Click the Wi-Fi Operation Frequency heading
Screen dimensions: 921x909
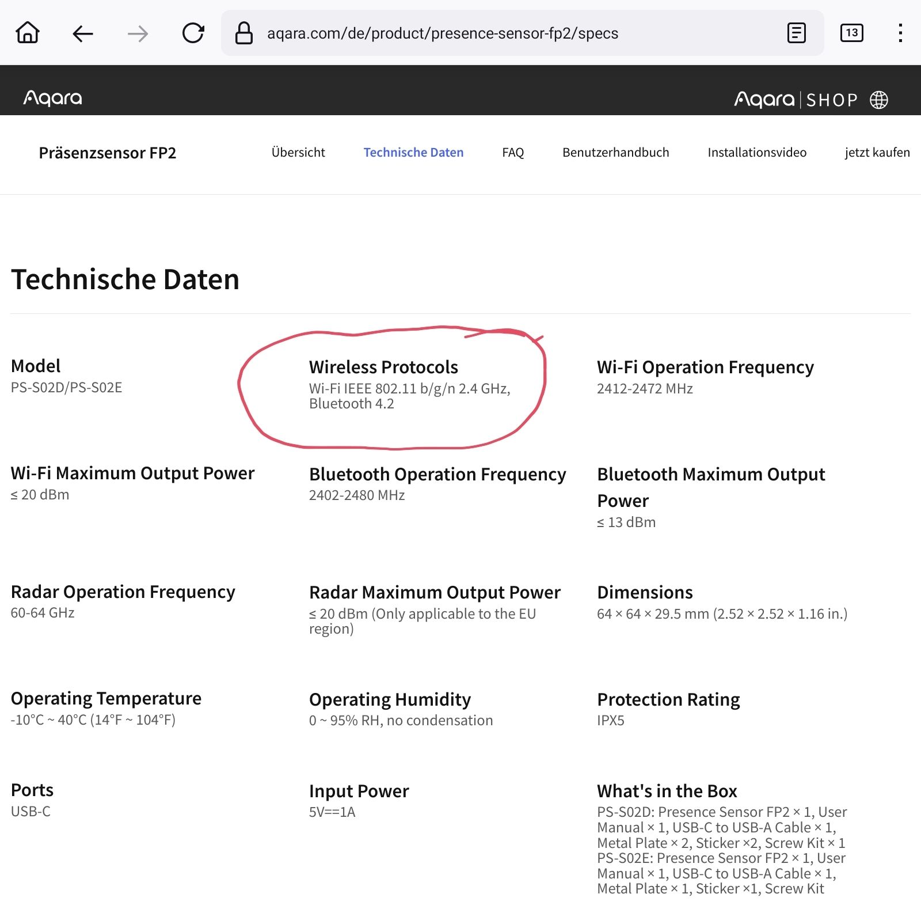coord(705,367)
